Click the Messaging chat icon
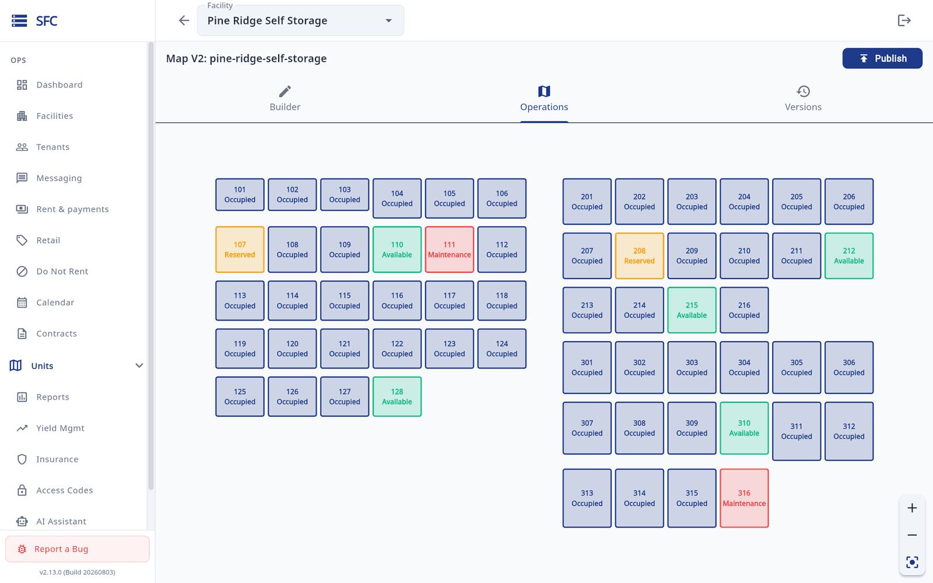This screenshot has height=583, width=933. point(22,178)
